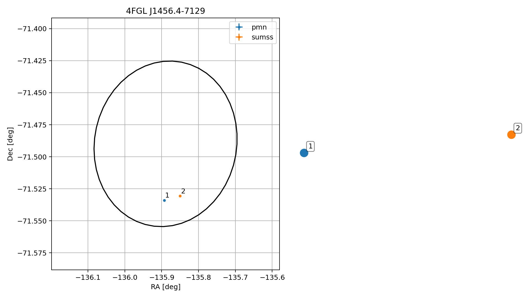Image resolution: width=529 pixels, height=298 pixels.
Task: Click the Dec [deg] axis label
Action: [10, 144]
